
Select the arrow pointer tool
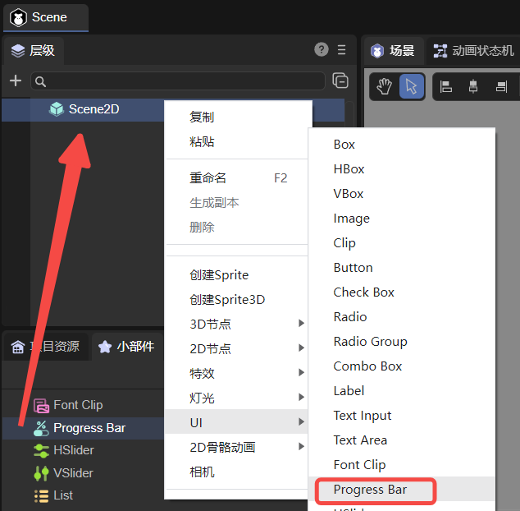click(411, 85)
